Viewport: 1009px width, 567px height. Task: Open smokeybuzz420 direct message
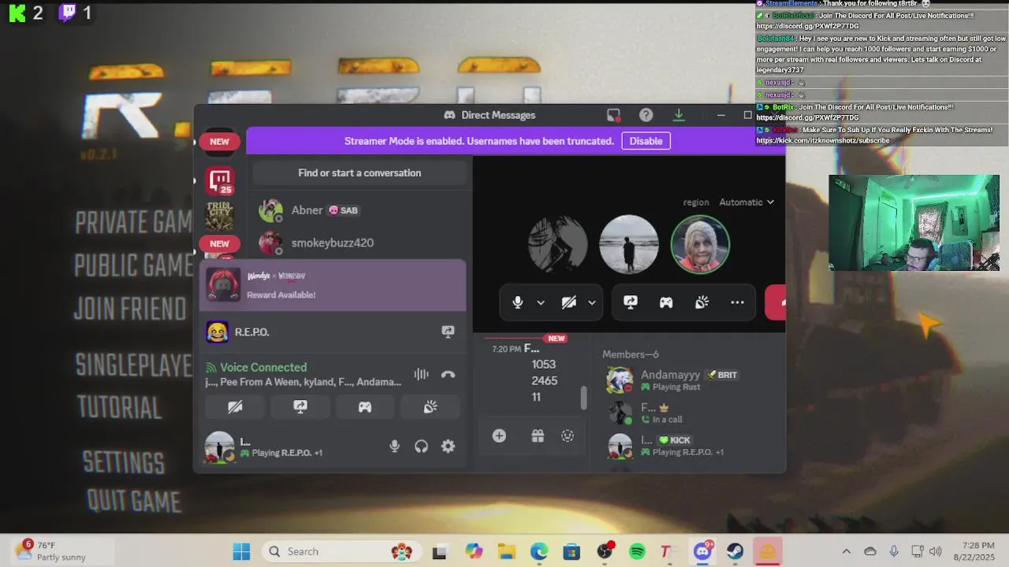pos(359,243)
